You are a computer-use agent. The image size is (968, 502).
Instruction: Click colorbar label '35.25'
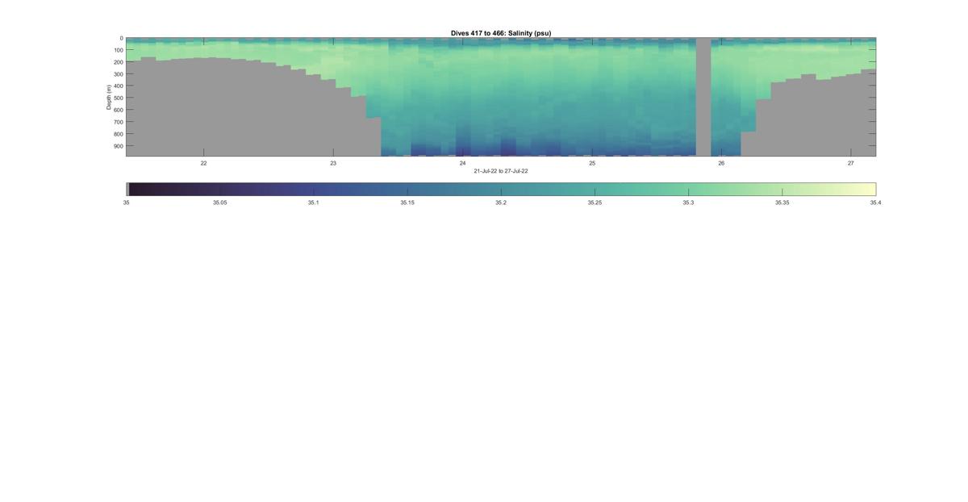pos(595,203)
